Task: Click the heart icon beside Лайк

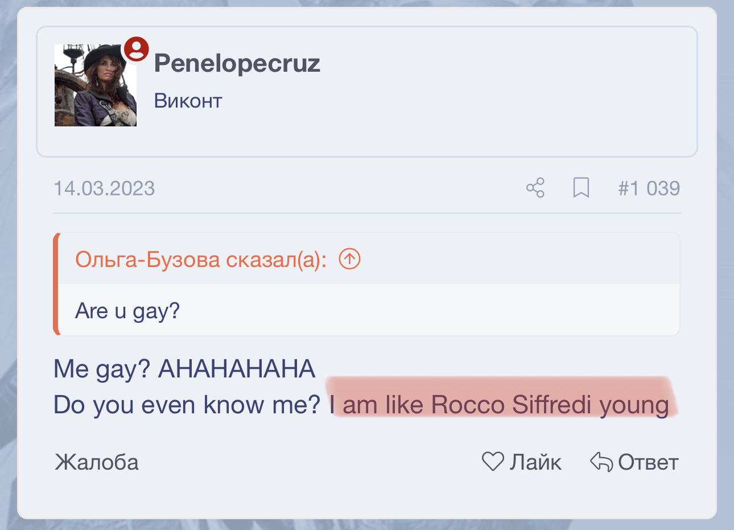Action: coord(493,462)
